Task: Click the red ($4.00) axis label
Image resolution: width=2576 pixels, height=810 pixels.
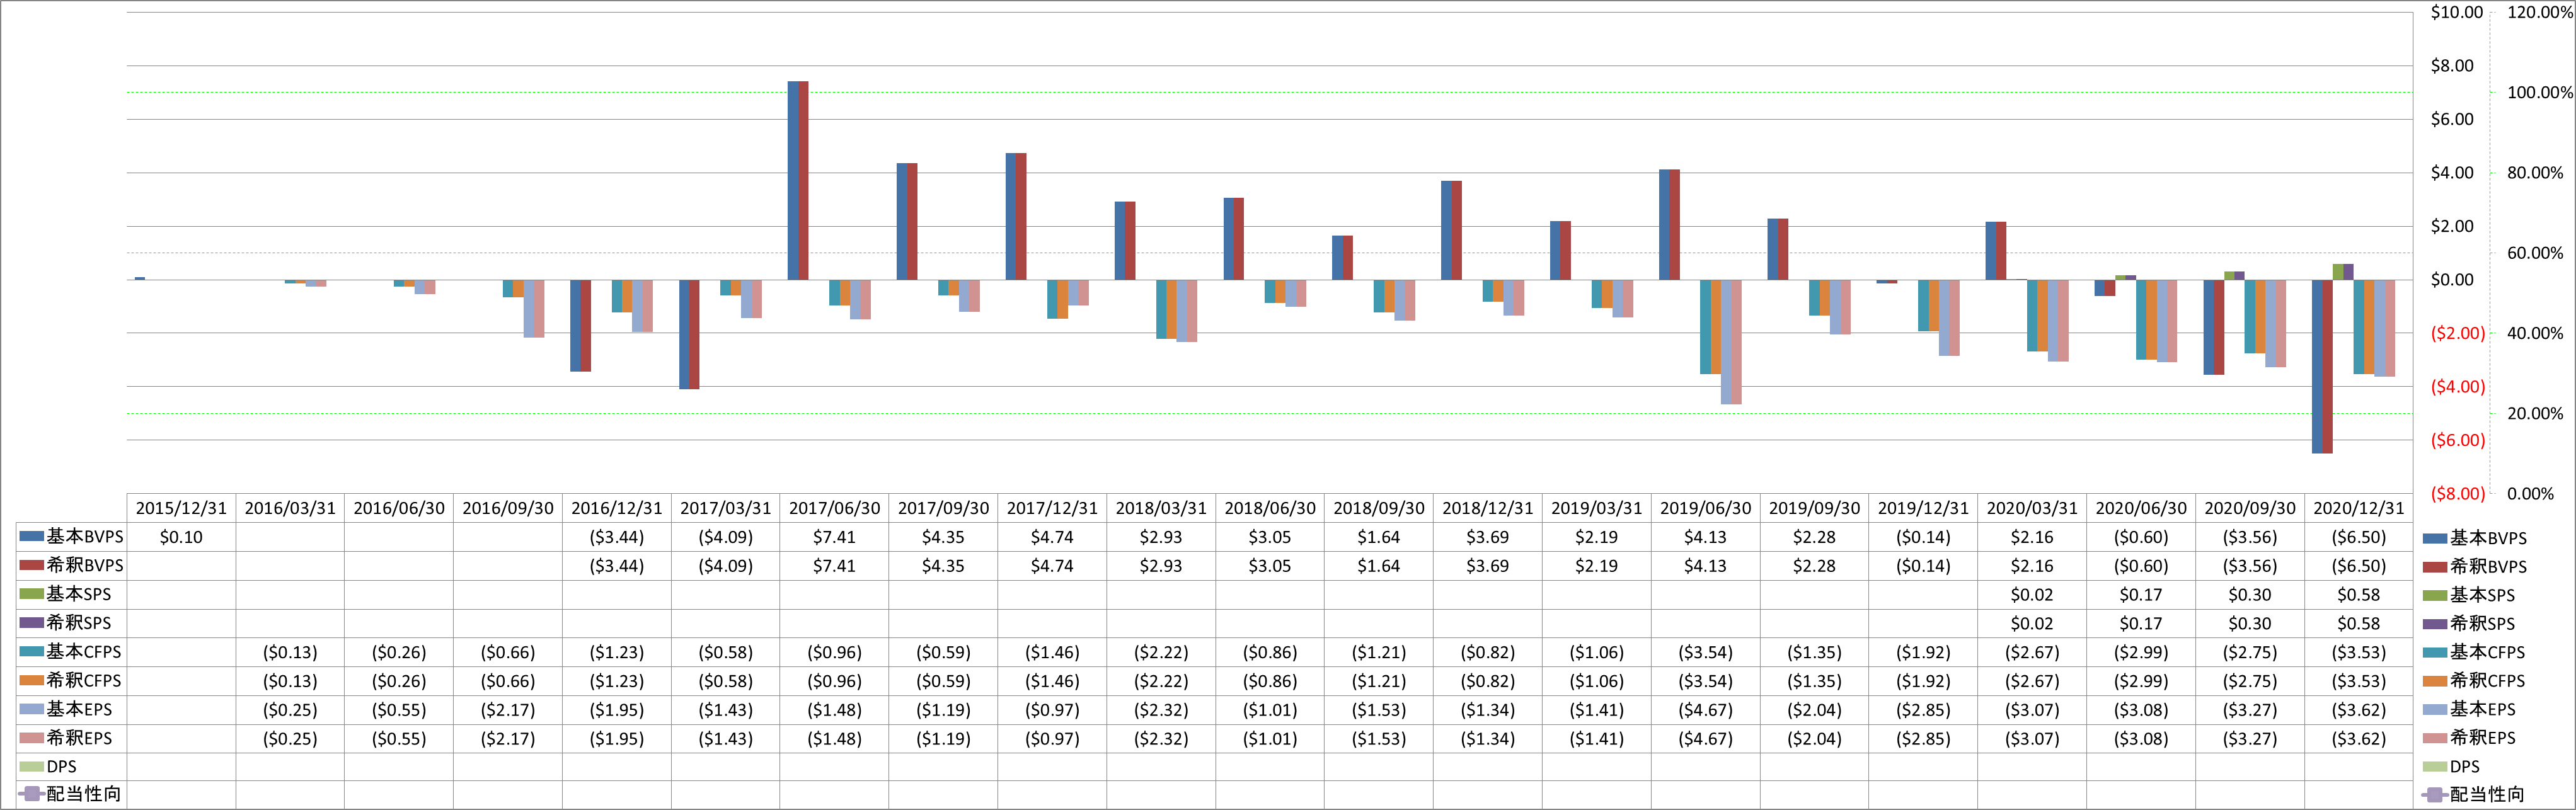Action: pyautogui.click(x=2457, y=387)
